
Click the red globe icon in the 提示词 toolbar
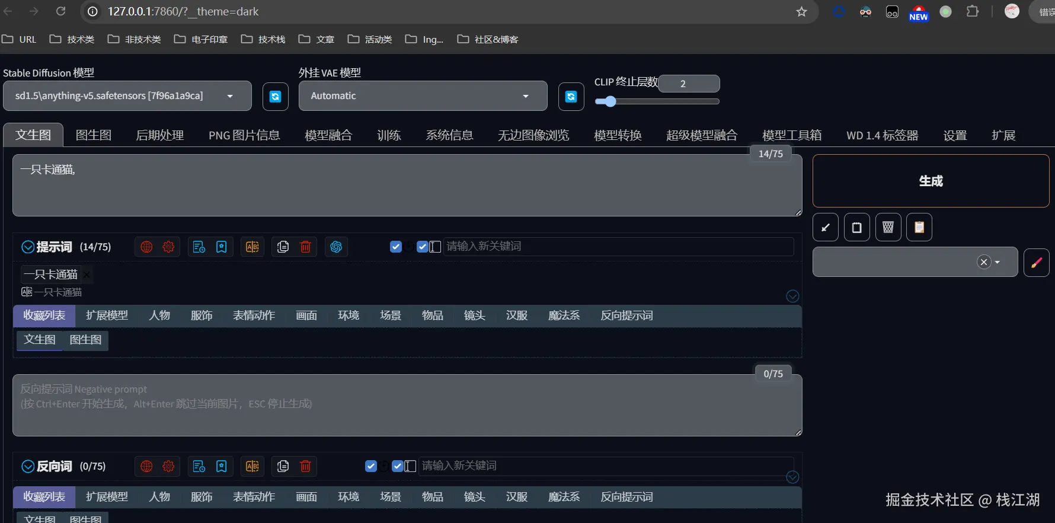146,247
